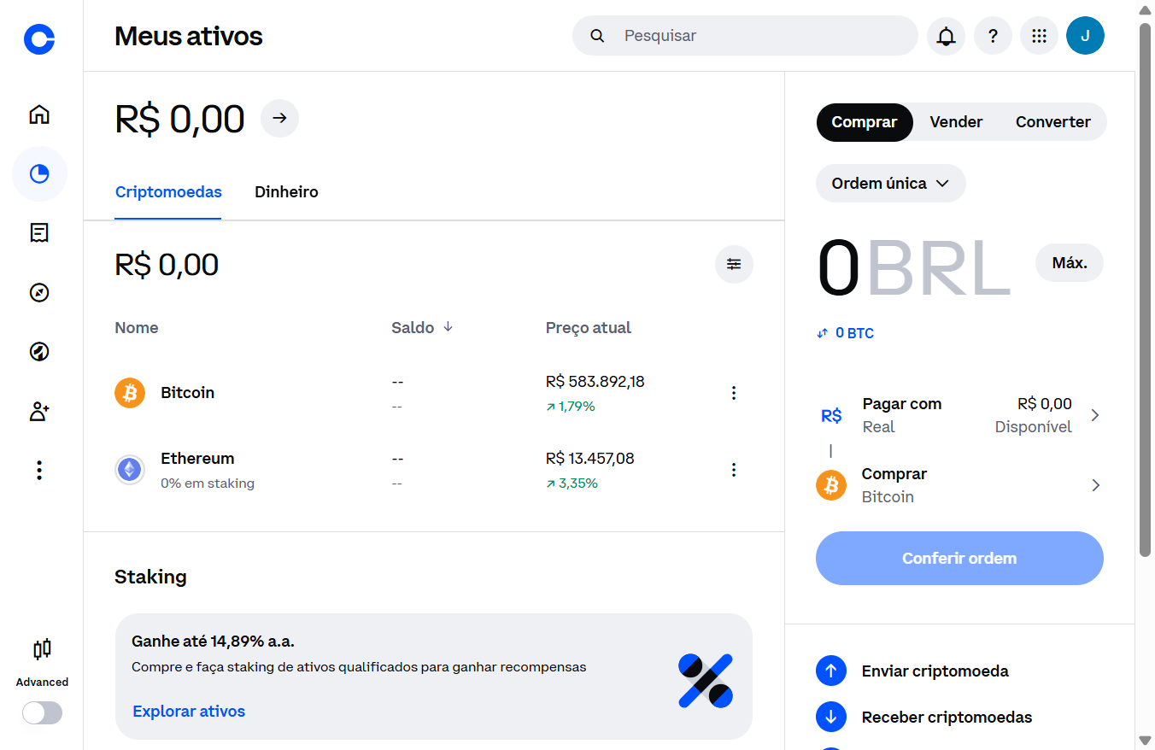This screenshot has height=750, width=1155.
Task: Go to Home via the house icon
Action: [x=39, y=114]
